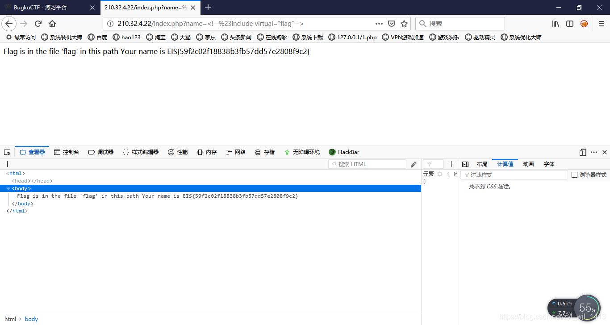The image size is (610, 325).
Task: Switch to the 计算值 computed tab
Action: pos(505,164)
